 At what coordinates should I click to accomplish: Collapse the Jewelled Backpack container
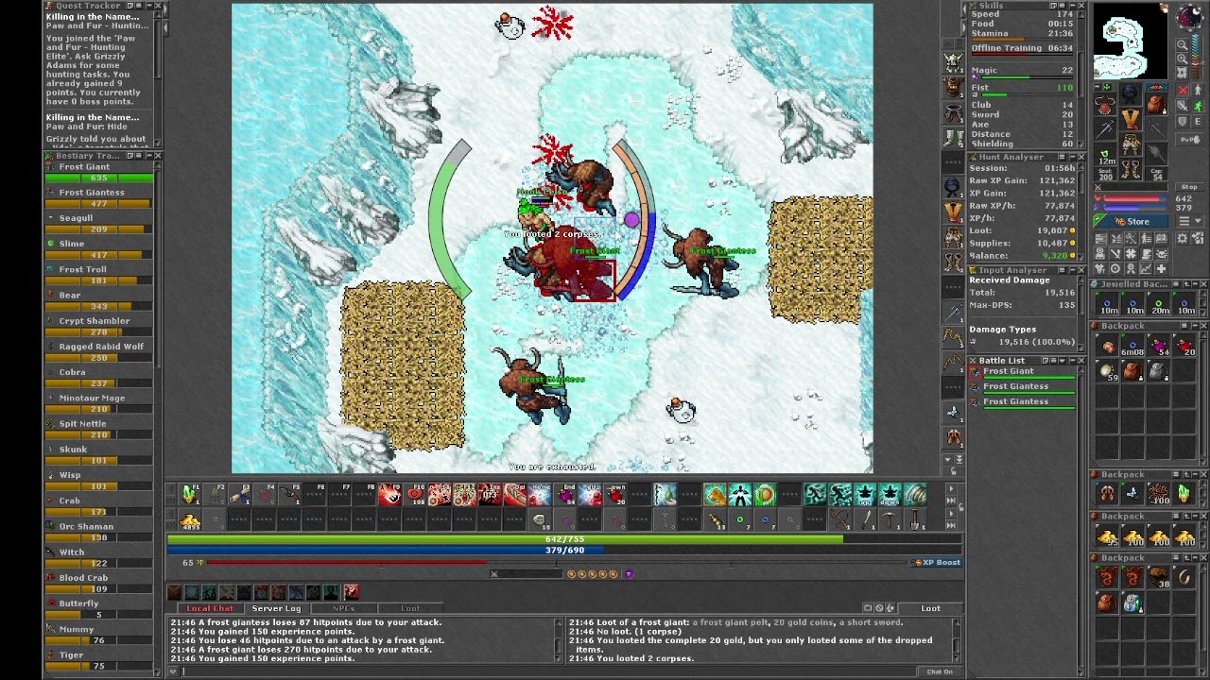tap(1196, 283)
